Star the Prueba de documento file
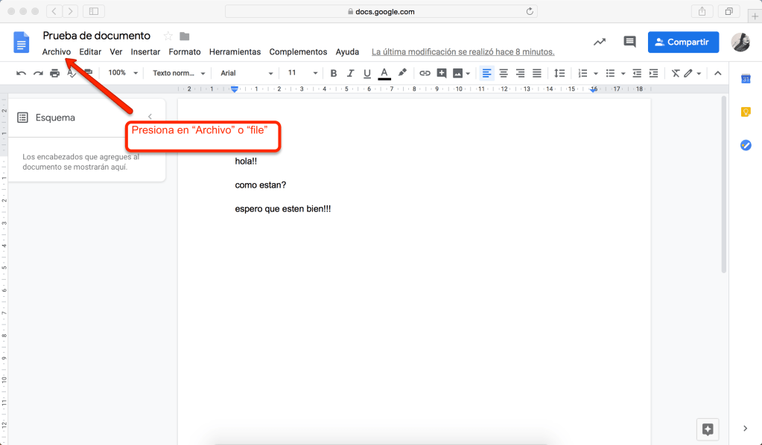The width and height of the screenshot is (762, 445). coord(168,36)
